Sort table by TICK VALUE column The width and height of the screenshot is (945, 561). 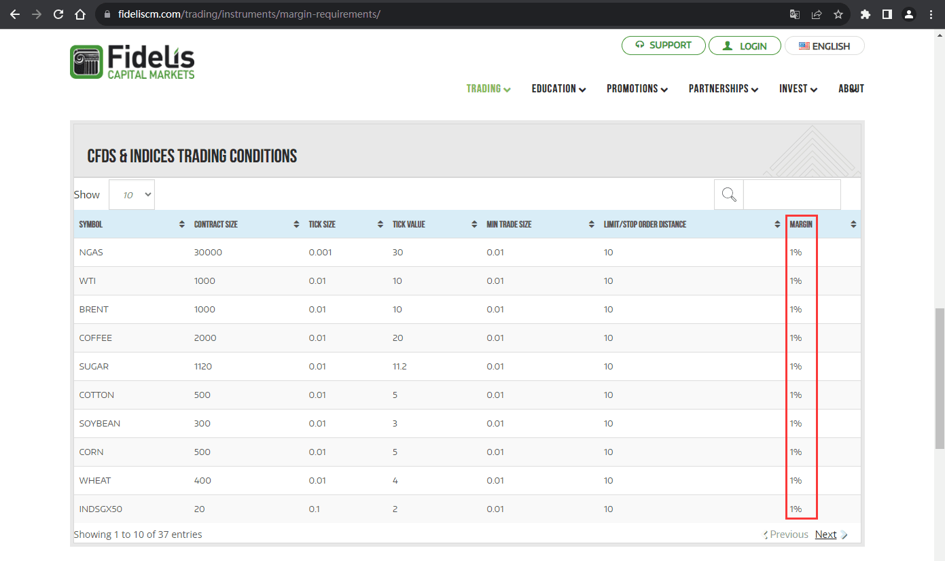[434, 224]
